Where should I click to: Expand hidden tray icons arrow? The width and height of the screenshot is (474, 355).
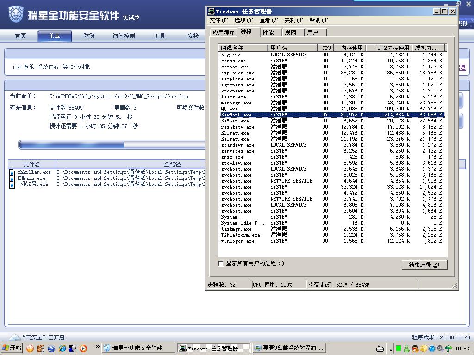(391, 350)
